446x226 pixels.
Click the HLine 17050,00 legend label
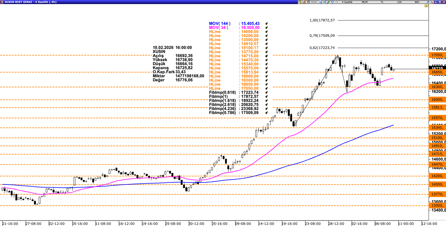[x=215, y=89]
